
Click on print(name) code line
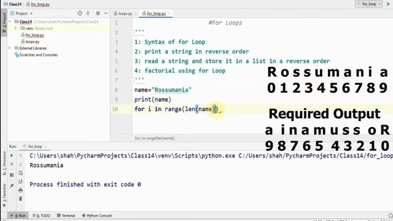coord(153,99)
